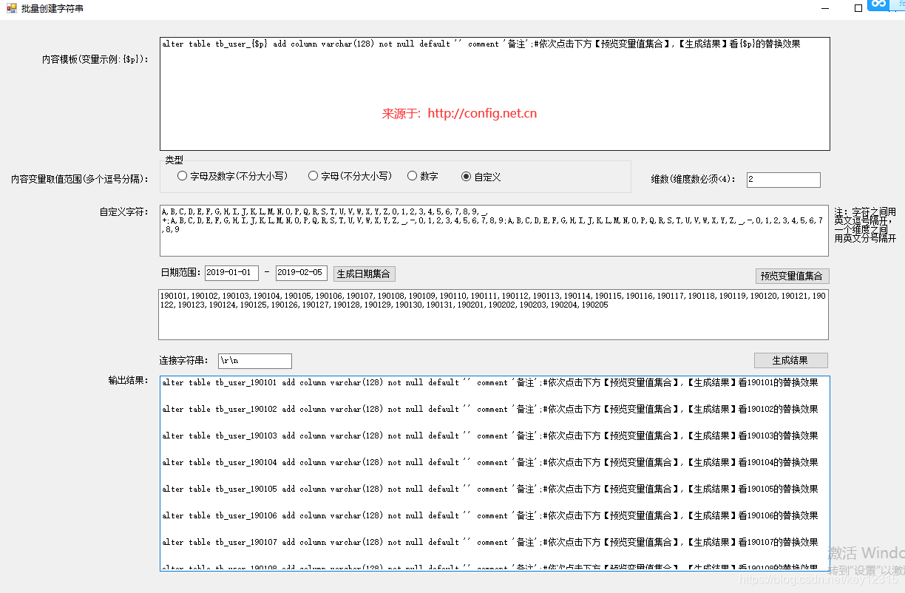Open the http://config.net.cn link
Screen dimensions: 905x593
coord(481,114)
